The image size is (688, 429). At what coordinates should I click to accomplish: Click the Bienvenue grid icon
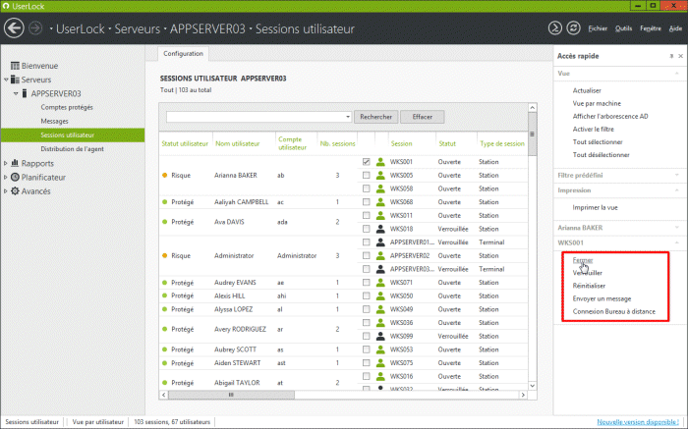click(15, 66)
